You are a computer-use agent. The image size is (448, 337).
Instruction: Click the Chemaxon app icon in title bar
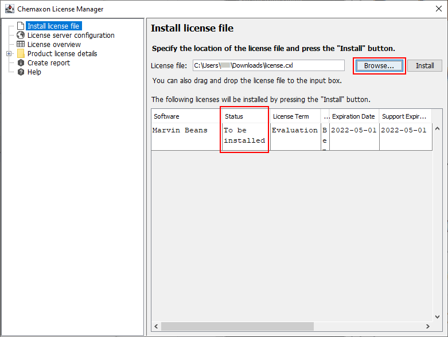tap(10, 9)
